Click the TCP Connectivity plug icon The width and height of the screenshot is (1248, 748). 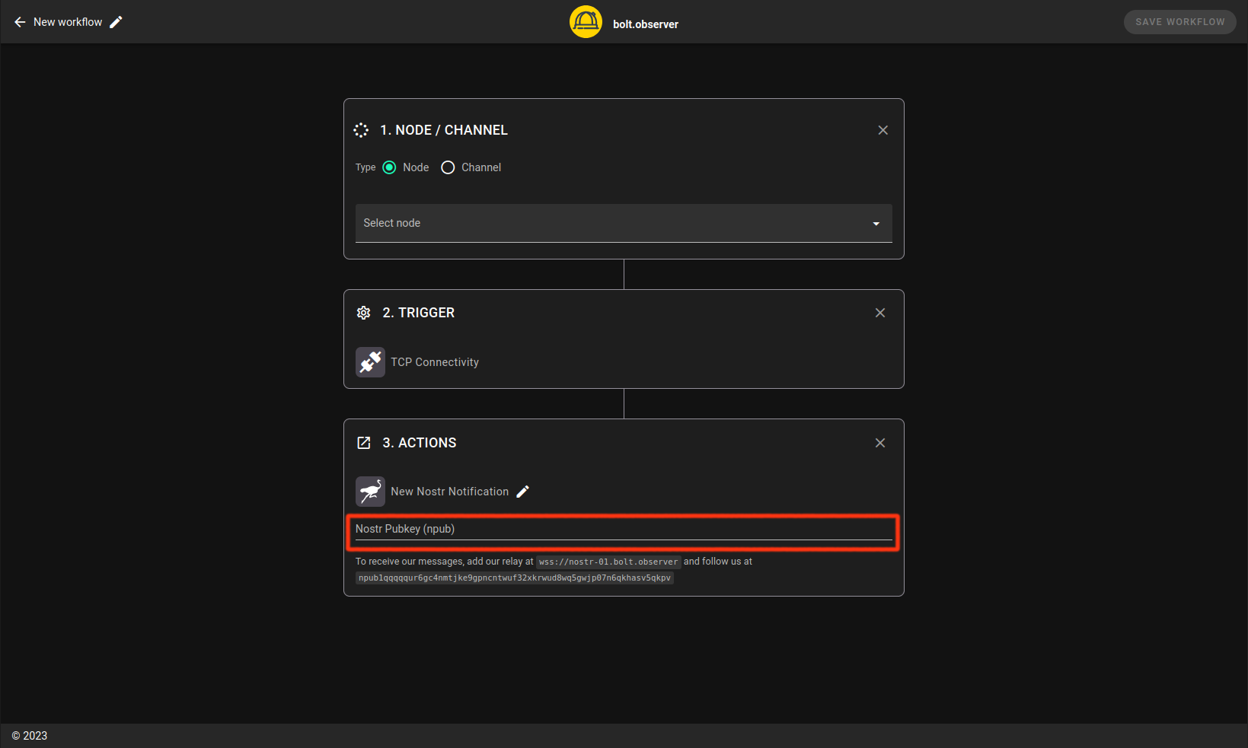click(x=370, y=362)
